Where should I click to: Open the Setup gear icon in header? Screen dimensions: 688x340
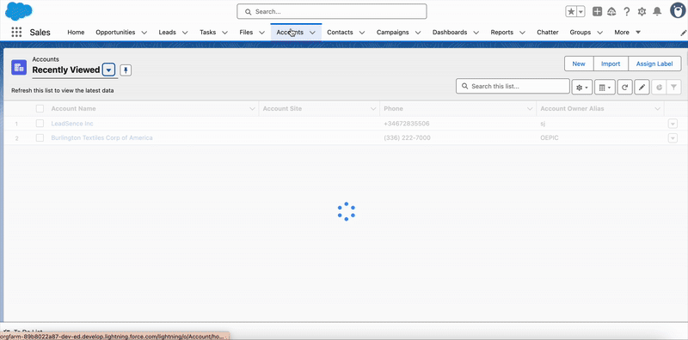coord(642,12)
